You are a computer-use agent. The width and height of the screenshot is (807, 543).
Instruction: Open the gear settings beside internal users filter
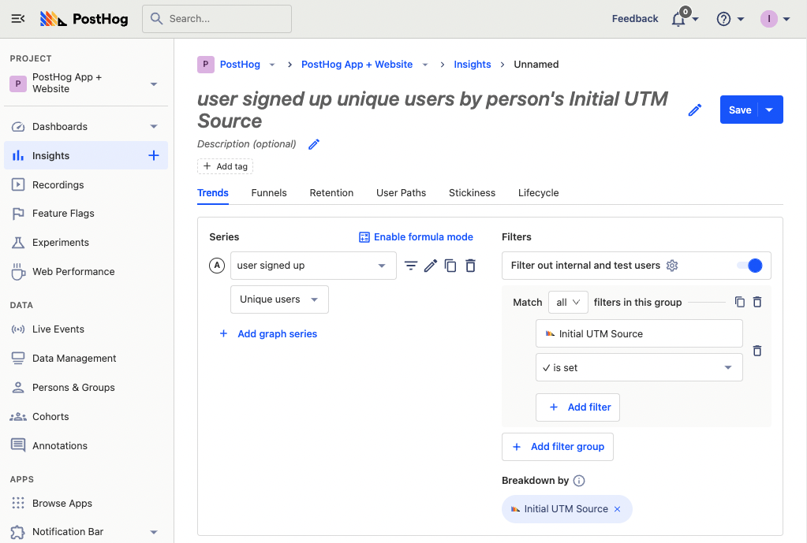tap(671, 266)
